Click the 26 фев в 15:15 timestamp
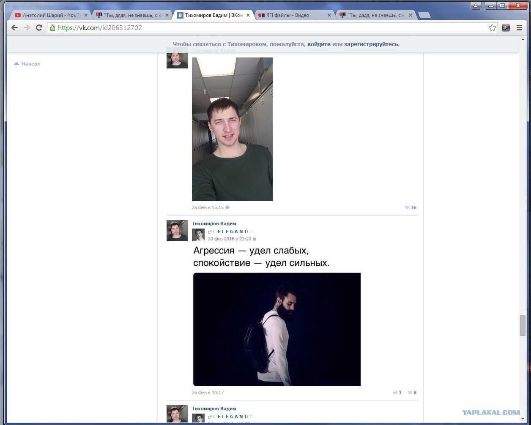This screenshot has height=425, width=531. (x=208, y=207)
